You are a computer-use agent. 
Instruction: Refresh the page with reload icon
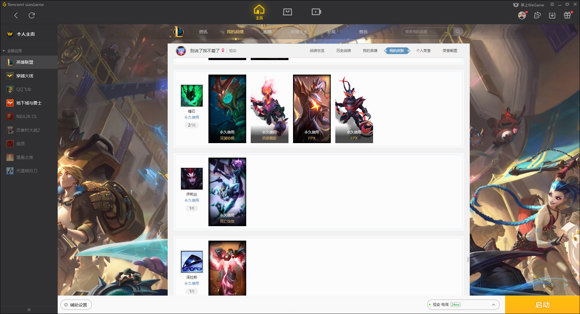tap(32, 15)
